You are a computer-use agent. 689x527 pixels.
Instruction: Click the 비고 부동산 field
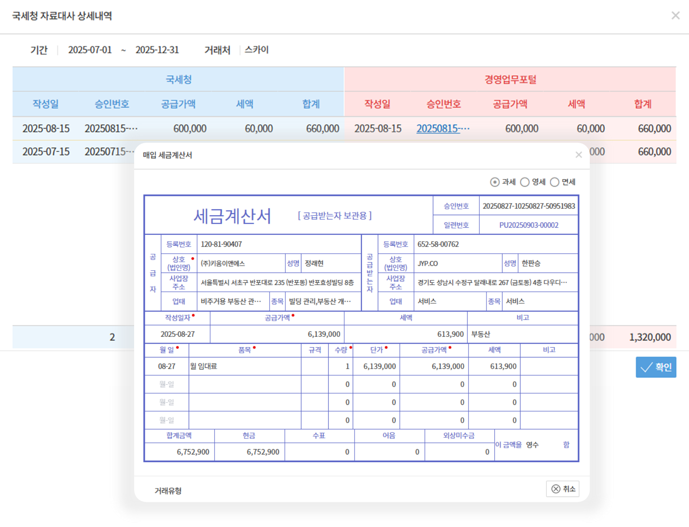click(x=522, y=334)
